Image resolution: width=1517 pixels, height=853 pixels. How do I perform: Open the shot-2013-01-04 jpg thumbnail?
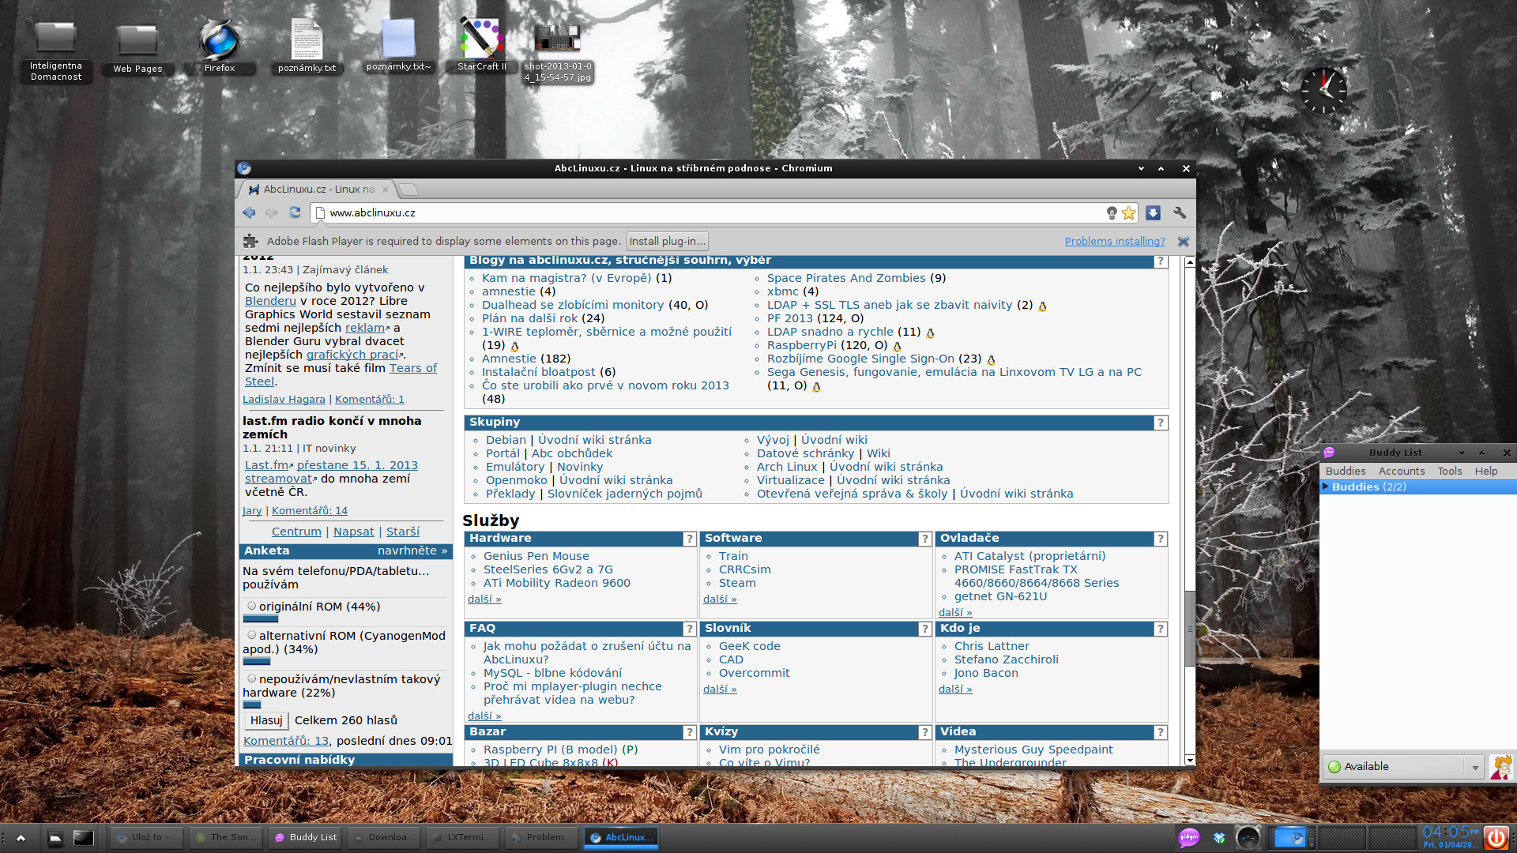[558, 52]
